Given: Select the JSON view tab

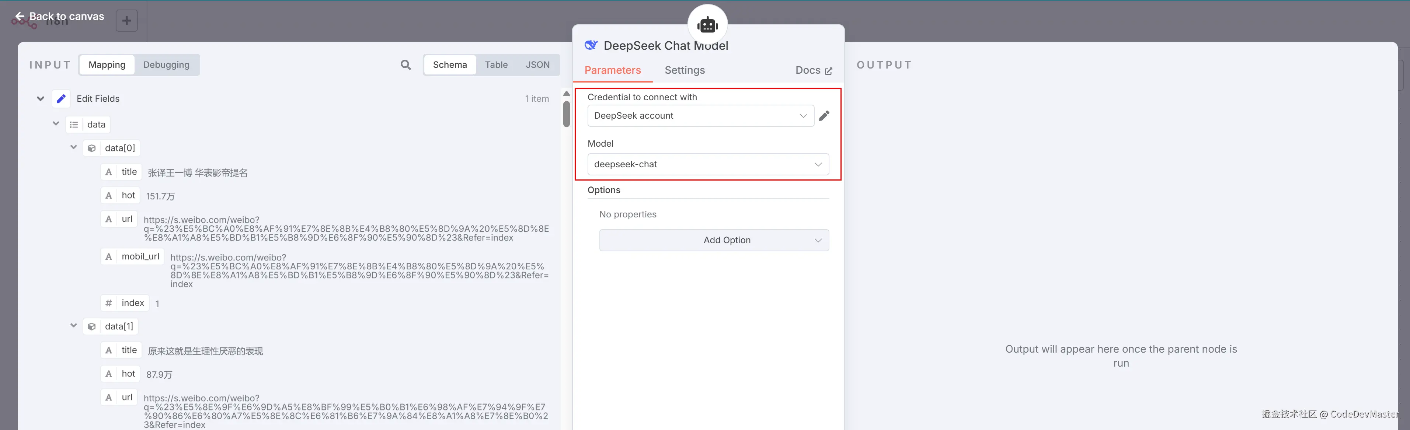Looking at the screenshot, I should click(x=537, y=64).
